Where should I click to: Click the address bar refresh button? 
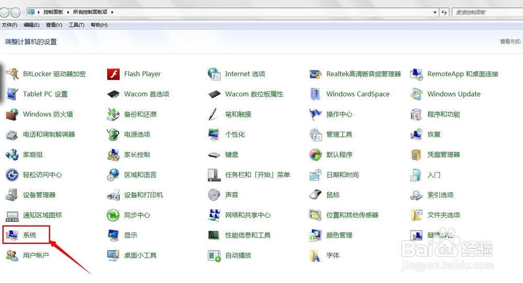[x=444, y=13]
